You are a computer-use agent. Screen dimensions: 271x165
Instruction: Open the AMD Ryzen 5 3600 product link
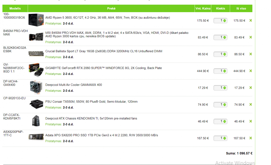[x=107, y=18]
